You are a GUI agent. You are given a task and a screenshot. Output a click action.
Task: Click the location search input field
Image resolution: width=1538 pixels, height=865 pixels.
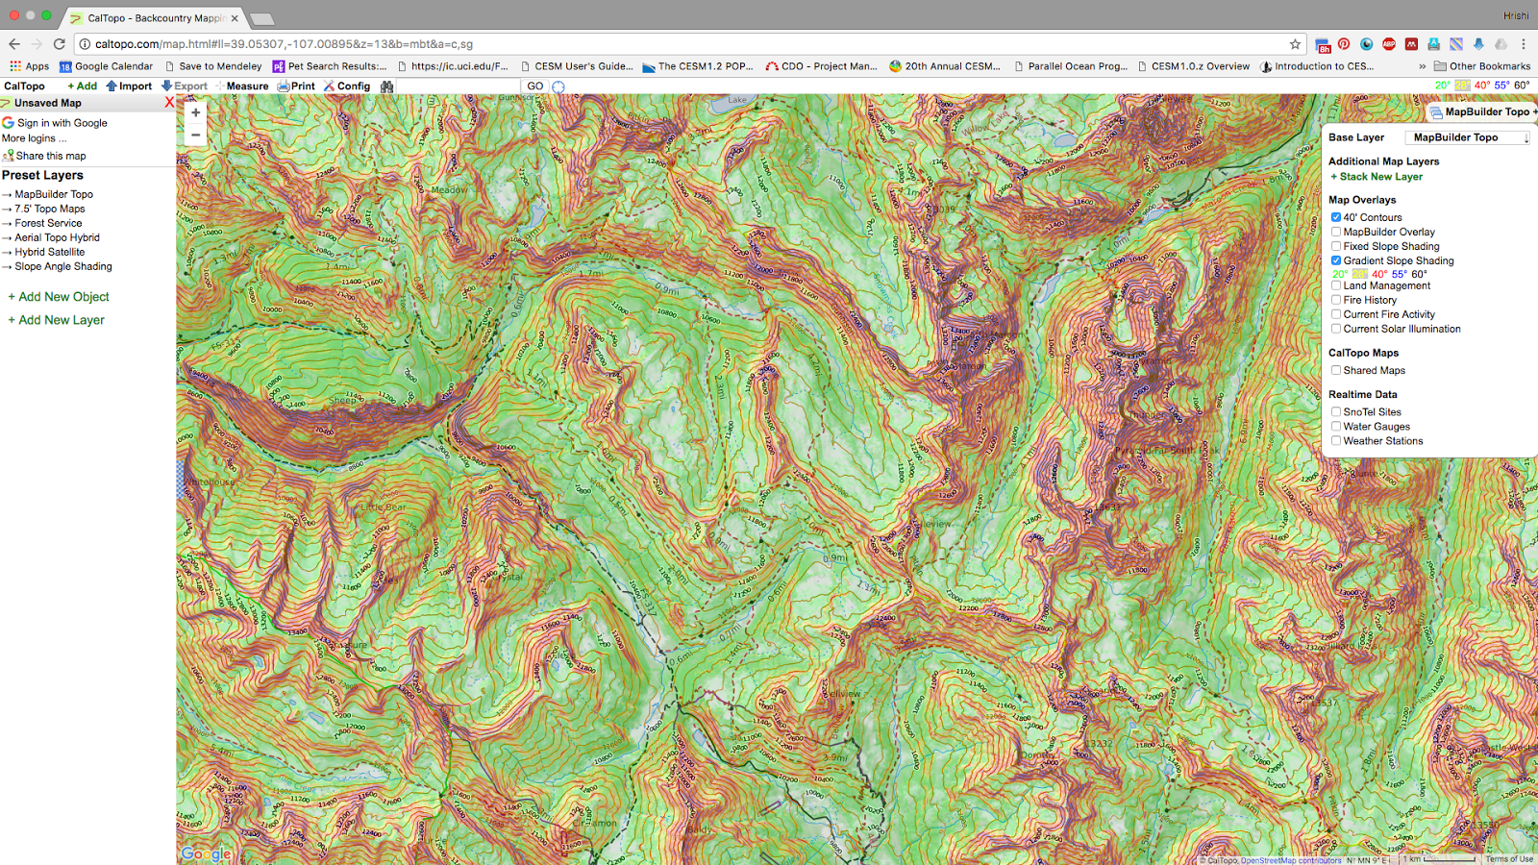tap(458, 86)
